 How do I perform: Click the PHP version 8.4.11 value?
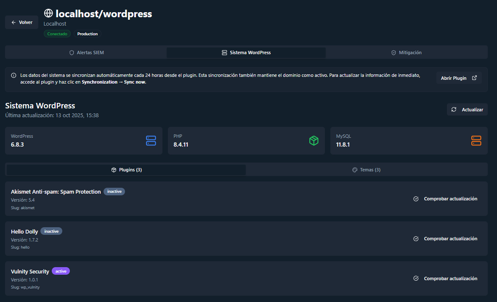(181, 144)
